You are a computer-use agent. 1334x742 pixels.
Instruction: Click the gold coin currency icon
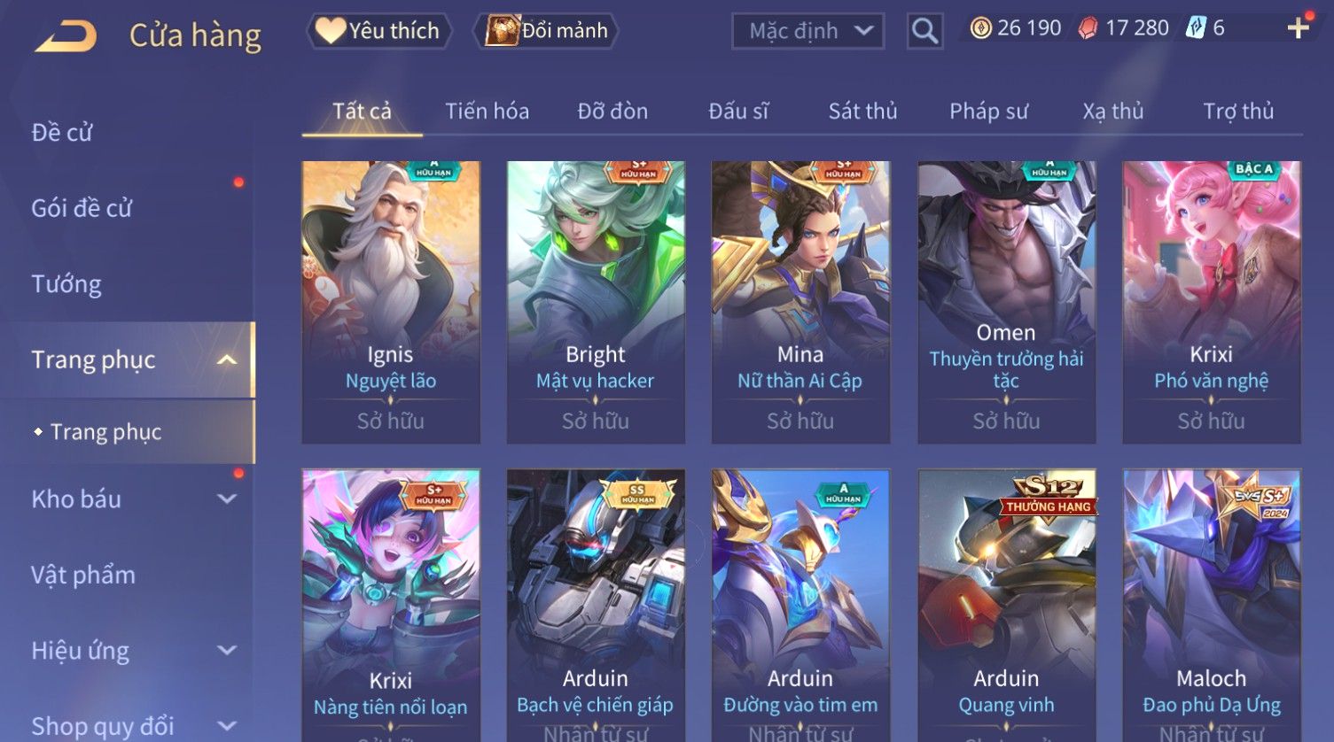click(980, 28)
